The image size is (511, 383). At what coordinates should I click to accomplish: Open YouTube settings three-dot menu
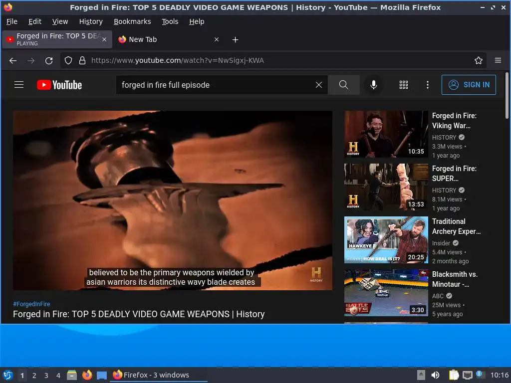(x=428, y=85)
